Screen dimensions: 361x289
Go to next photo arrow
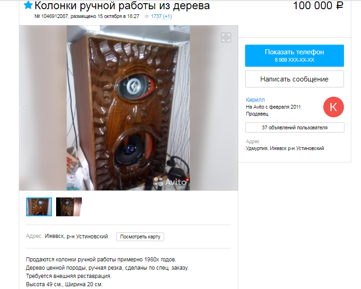coord(232,108)
